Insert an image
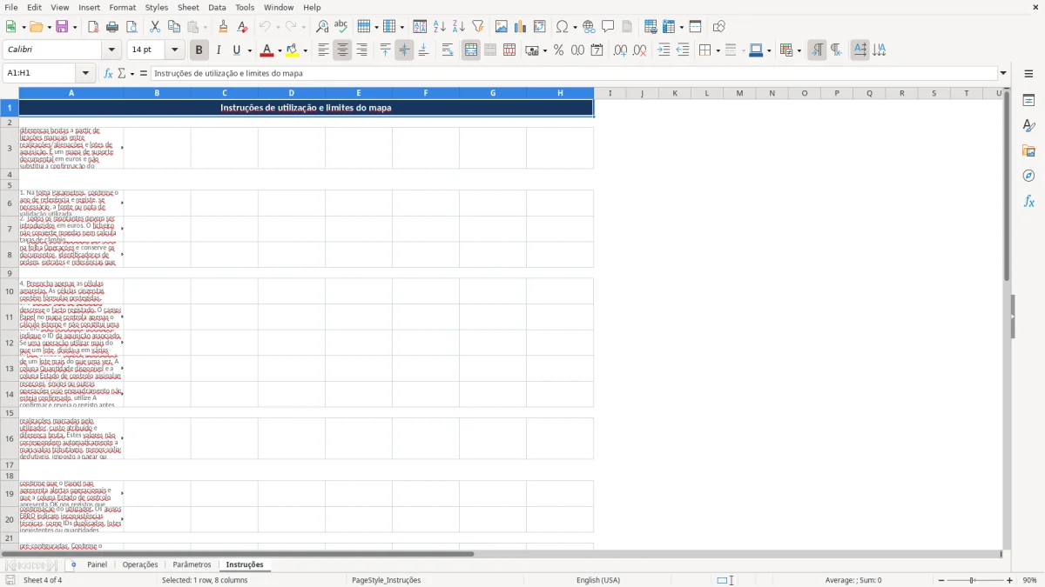The height and width of the screenshot is (587, 1045). [502, 27]
